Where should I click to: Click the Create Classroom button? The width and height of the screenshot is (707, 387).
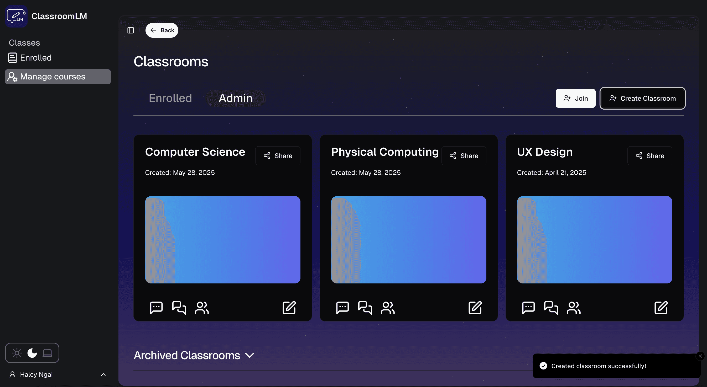(x=642, y=98)
